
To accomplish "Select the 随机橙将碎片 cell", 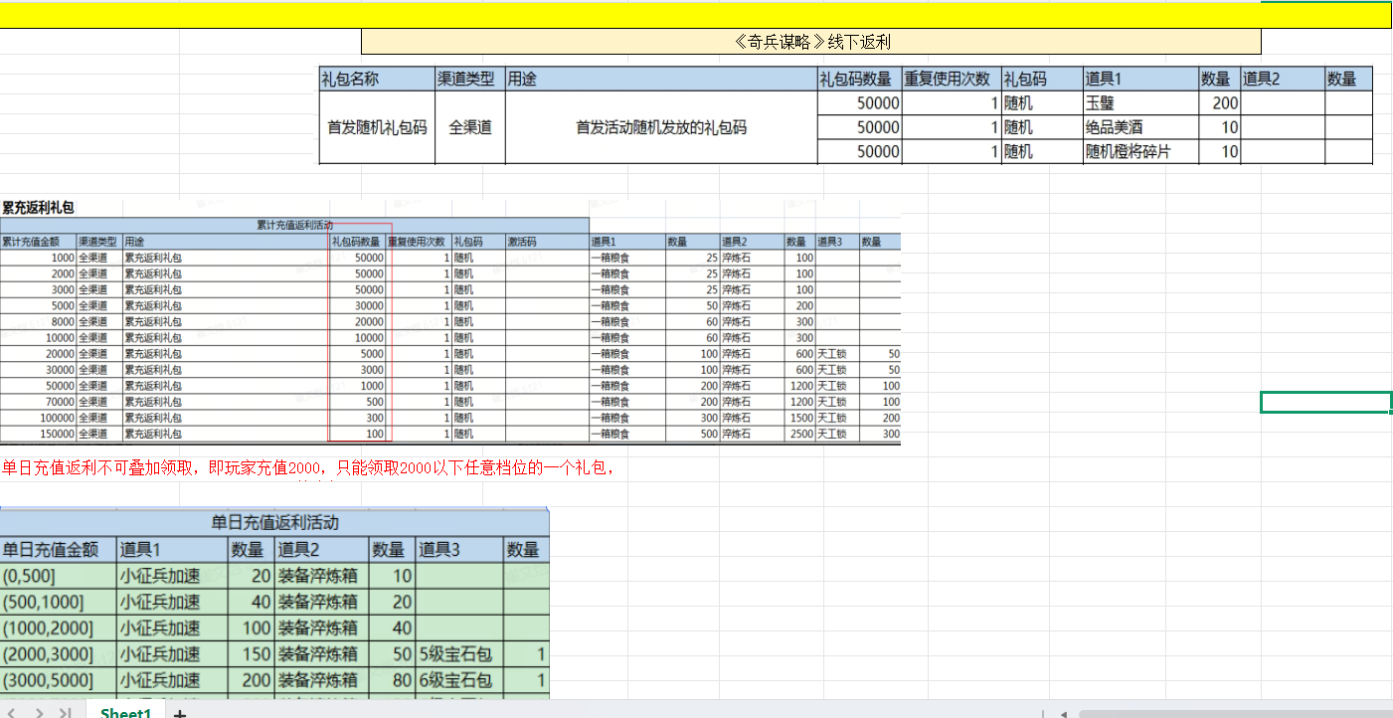I will (1140, 151).
